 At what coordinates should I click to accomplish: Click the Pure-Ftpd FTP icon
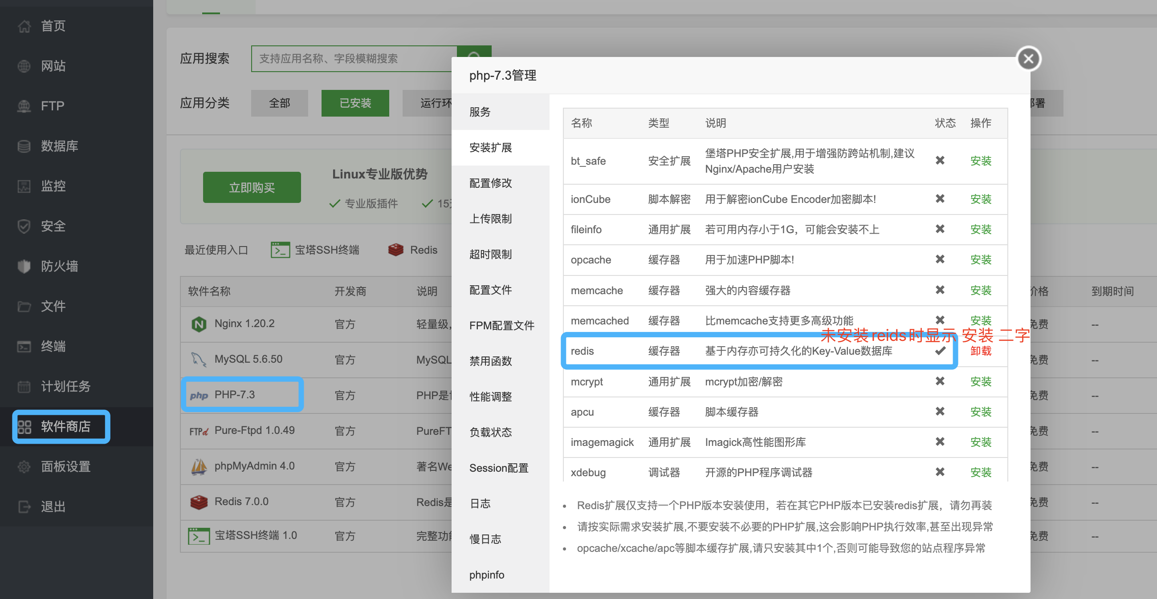[199, 431]
